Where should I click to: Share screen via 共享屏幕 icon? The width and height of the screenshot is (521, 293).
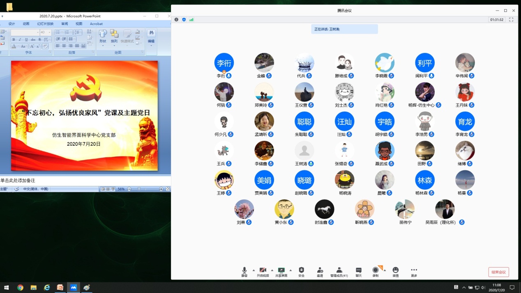(x=281, y=270)
